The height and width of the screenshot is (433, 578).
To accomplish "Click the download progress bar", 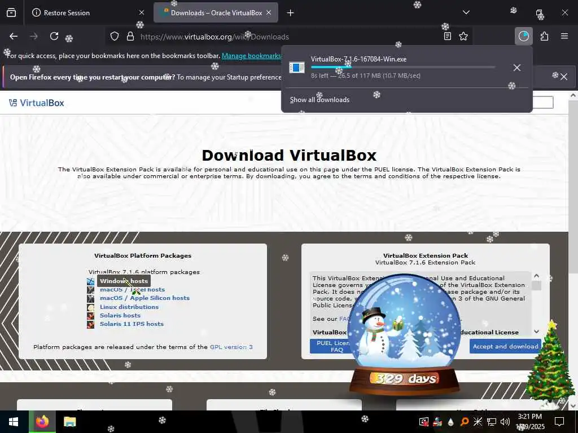I will [403, 67].
